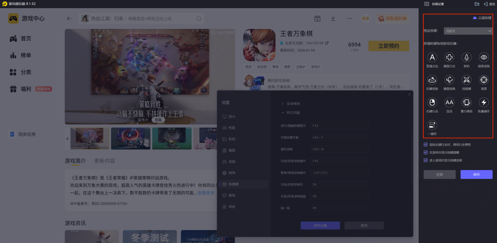Select the 右键视角 key icon
The height and width of the screenshot is (243, 497).
(432, 80)
